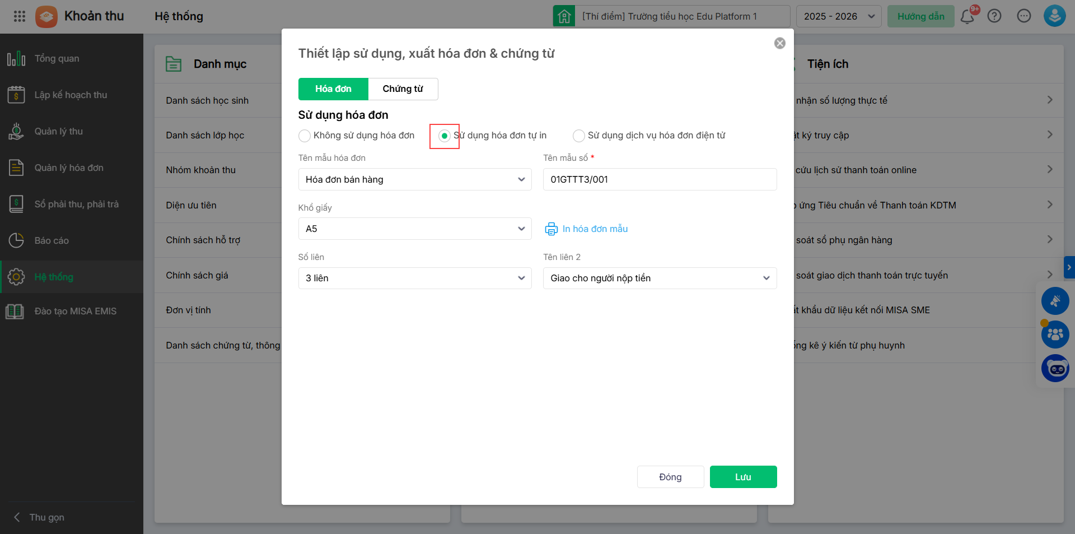Switch to the Hóa đơn tab
This screenshot has width=1075, height=534.
tap(333, 89)
